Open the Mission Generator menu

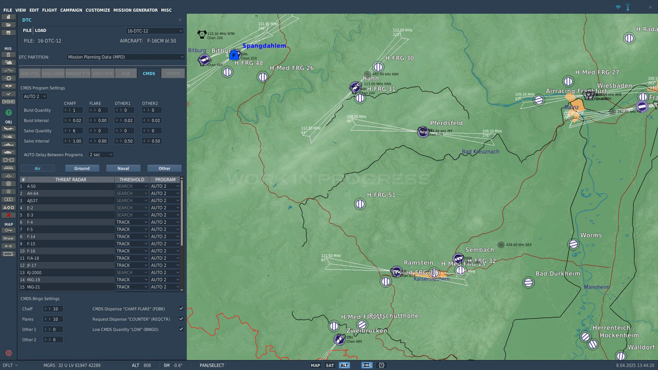click(135, 10)
